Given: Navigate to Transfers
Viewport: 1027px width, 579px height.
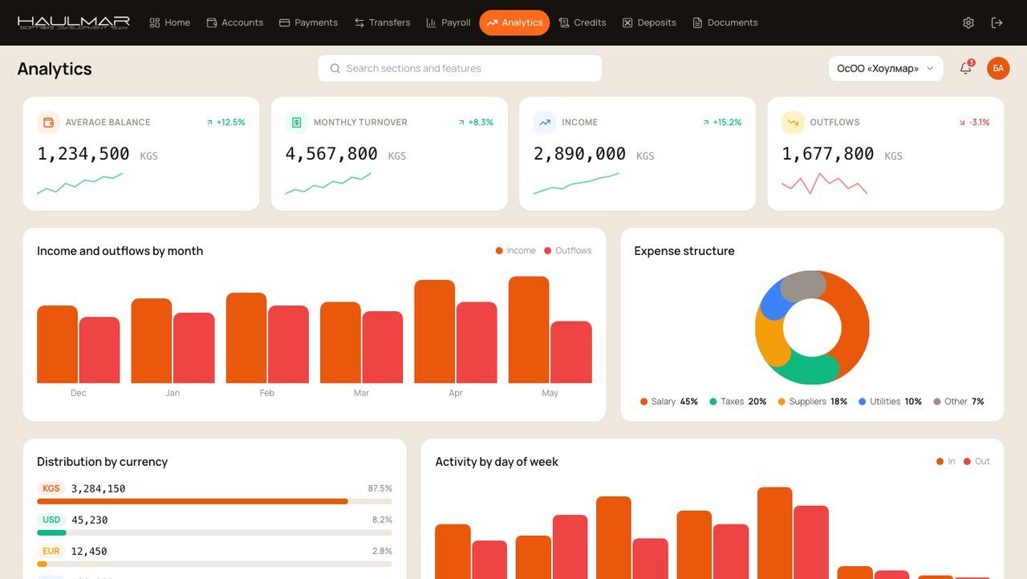Looking at the screenshot, I should click(382, 22).
